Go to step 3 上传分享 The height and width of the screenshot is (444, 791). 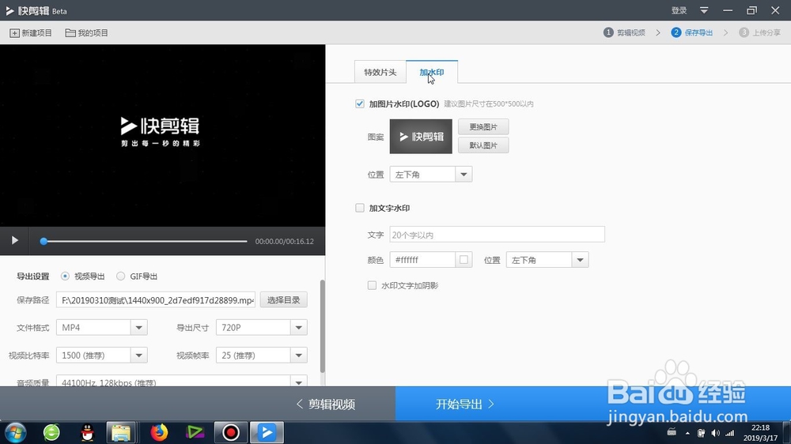[759, 32]
